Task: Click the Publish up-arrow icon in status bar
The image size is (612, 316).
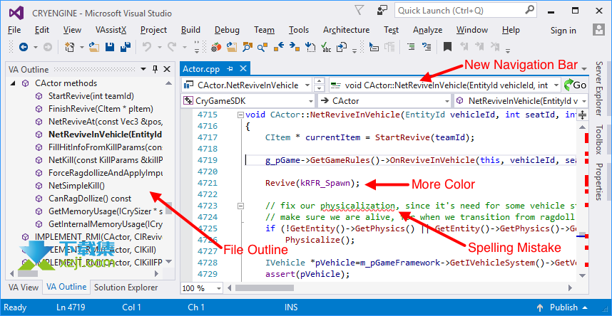Action: coord(540,307)
